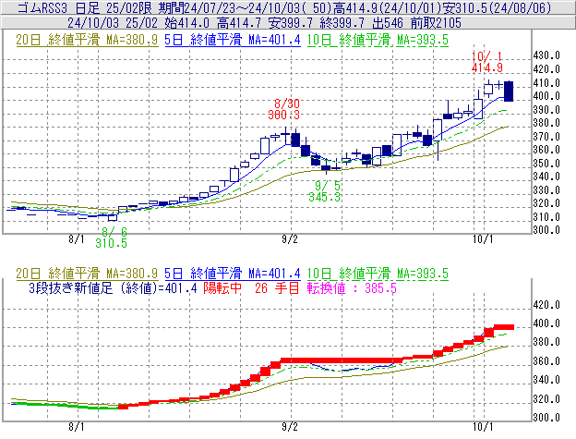Click the green 8/ 6 310.5 low annotation
Screen dimensions: 576x439
pyautogui.click(x=112, y=238)
